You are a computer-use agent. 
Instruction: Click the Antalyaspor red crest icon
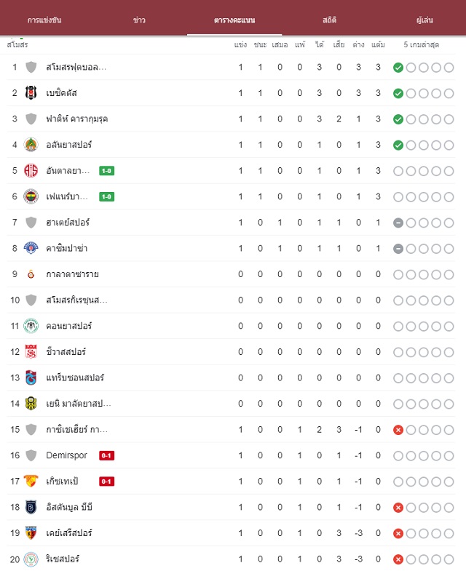31,171
